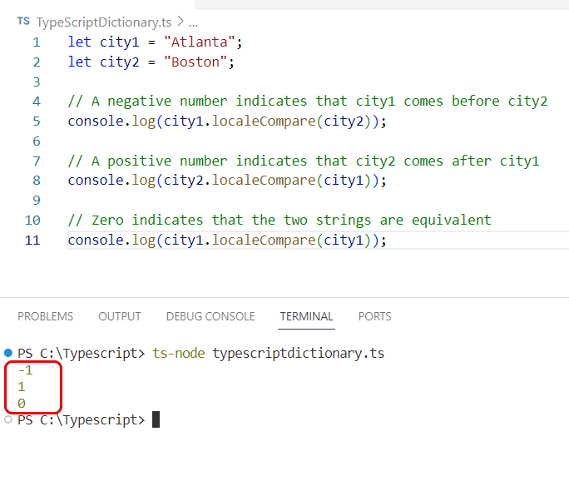Image resolution: width=569 pixels, height=486 pixels.
Task: Click the blue command success indicator dot
Action: point(8,353)
